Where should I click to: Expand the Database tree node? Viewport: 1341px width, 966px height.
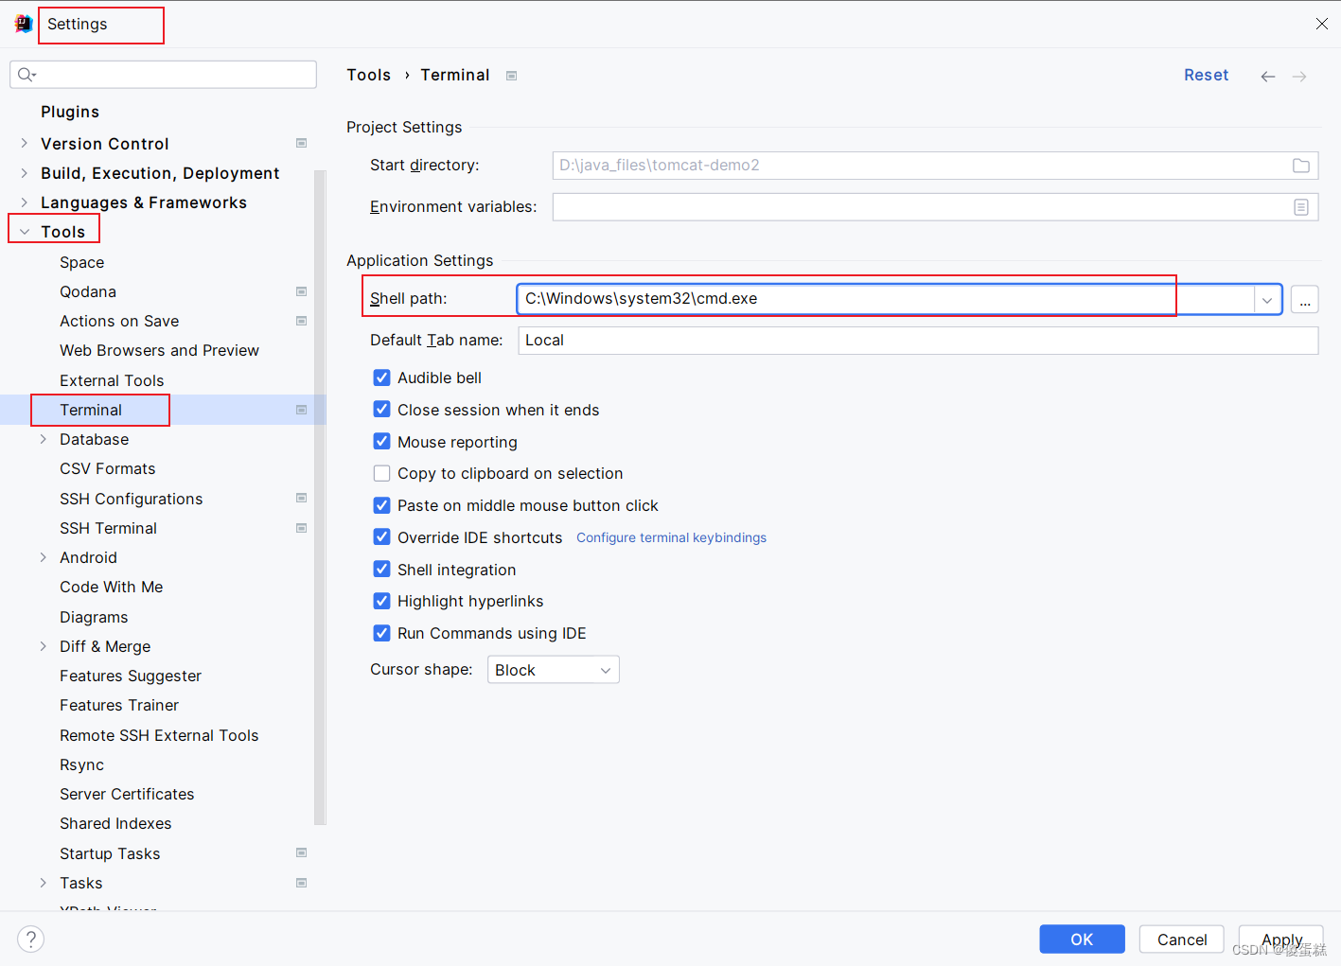43,439
